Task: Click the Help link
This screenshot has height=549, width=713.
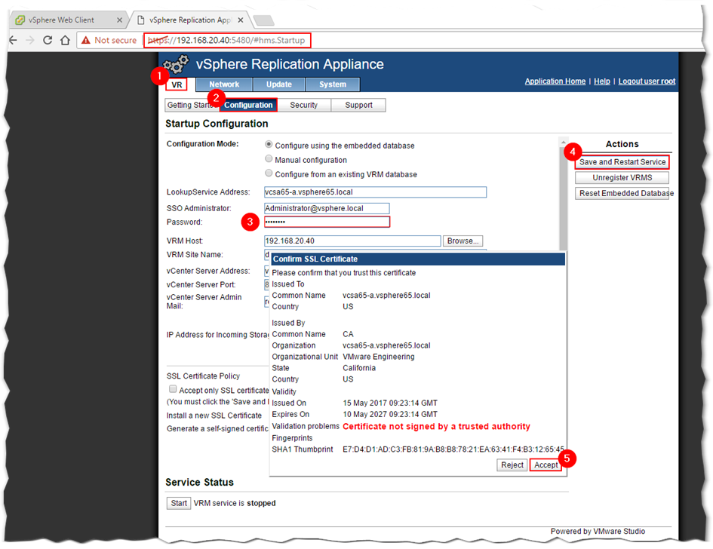Action: tap(602, 81)
